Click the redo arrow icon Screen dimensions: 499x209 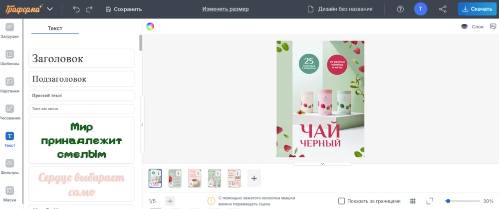pos(89,9)
